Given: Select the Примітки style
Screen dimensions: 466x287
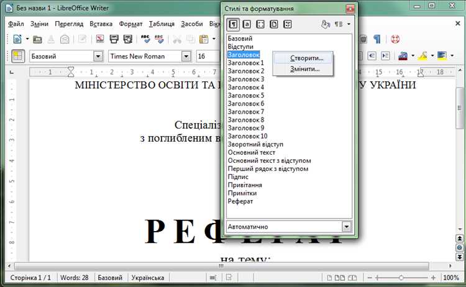Looking at the screenshot, I should pyautogui.click(x=242, y=193).
